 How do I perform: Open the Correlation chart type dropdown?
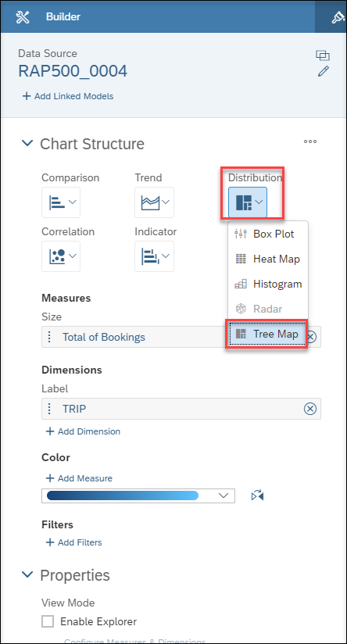(x=61, y=256)
